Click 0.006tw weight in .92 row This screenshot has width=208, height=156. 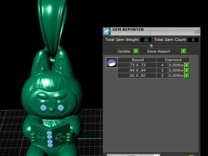coord(176,75)
